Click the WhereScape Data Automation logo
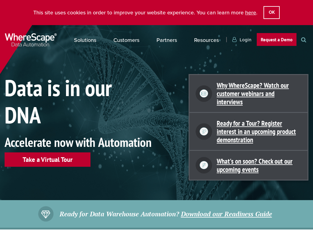 pyautogui.click(x=31, y=40)
